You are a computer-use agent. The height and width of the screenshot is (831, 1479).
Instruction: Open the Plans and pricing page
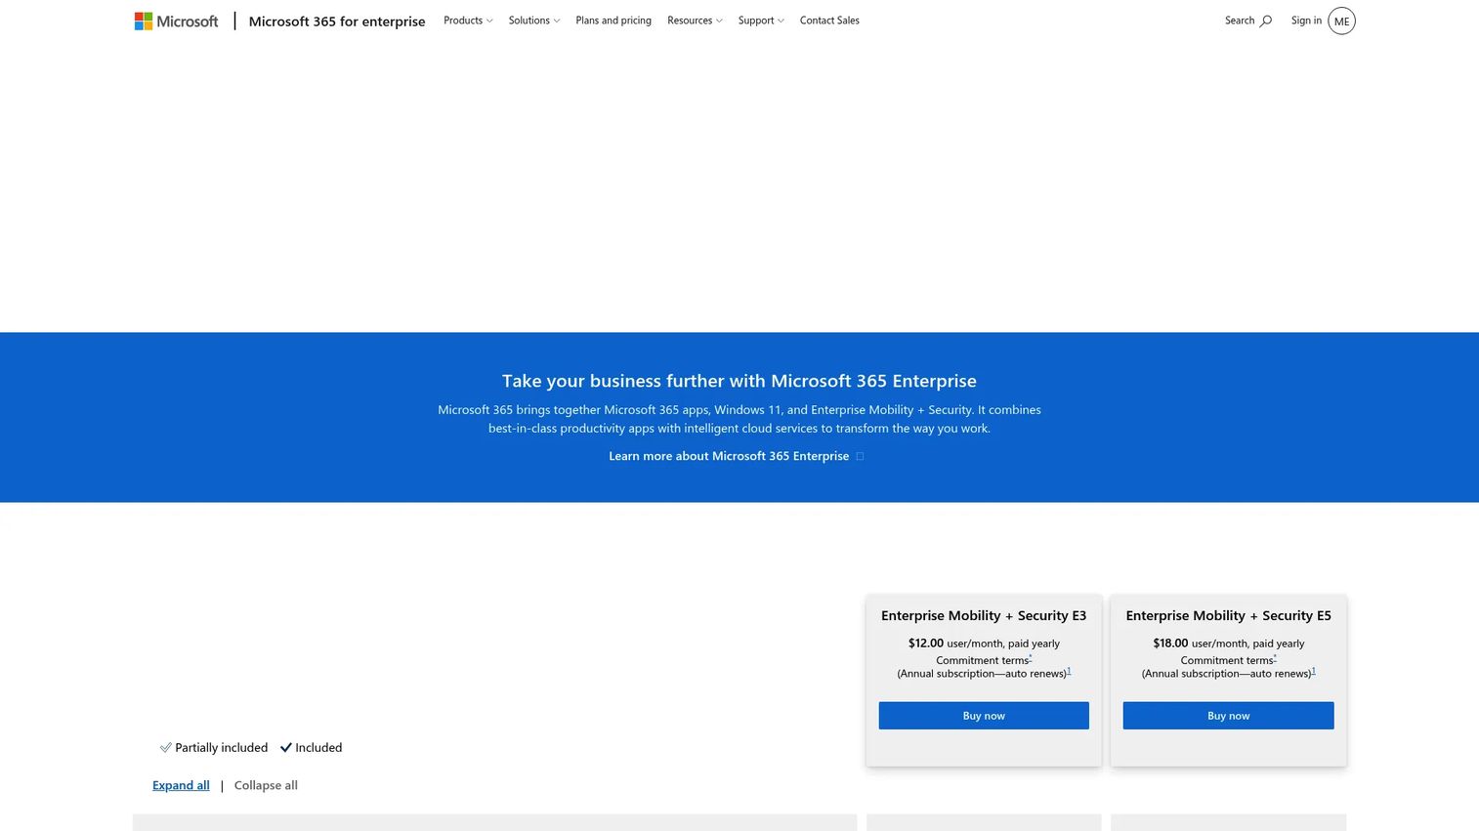coord(613,21)
